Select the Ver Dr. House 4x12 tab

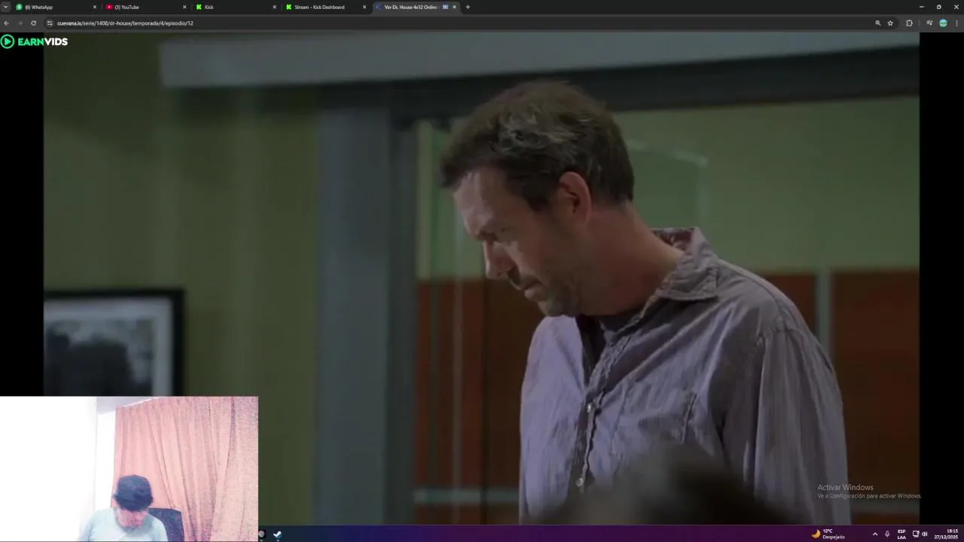pyautogui.click(x=416, y=7)
